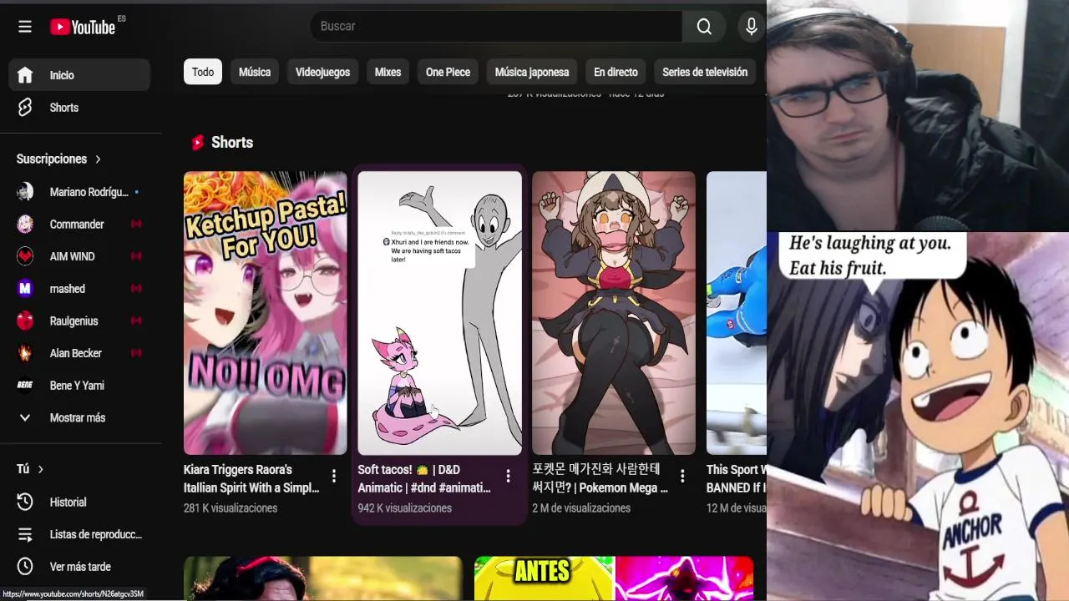Click the Listas de reproducc... label
Image resolution: width=1069 pixels, height=601 pixels.
96,534
